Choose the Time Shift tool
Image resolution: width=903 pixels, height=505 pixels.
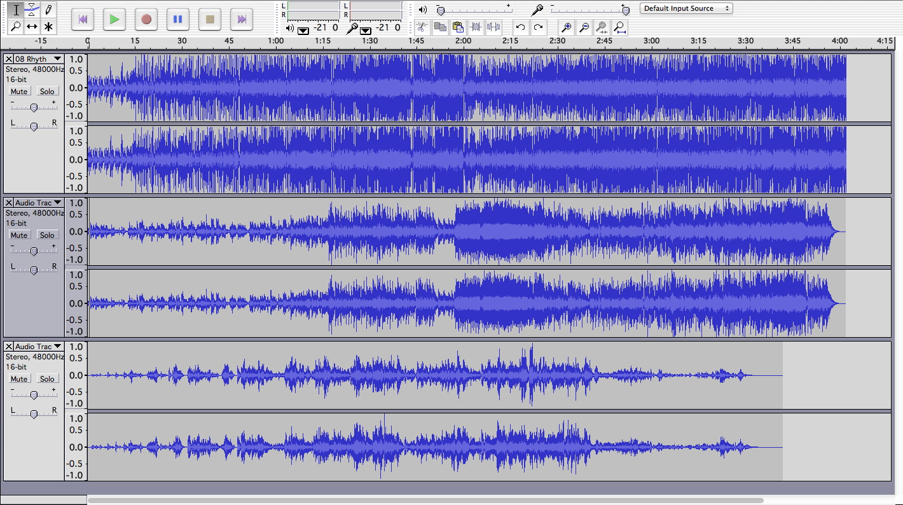32,27
